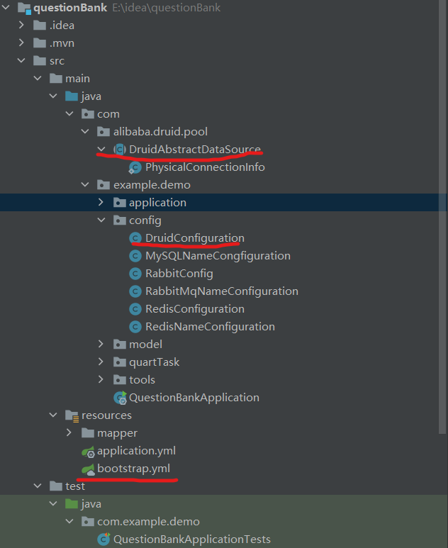Click the example.demo package icon
448x548 pixels.
coord(103,184)
